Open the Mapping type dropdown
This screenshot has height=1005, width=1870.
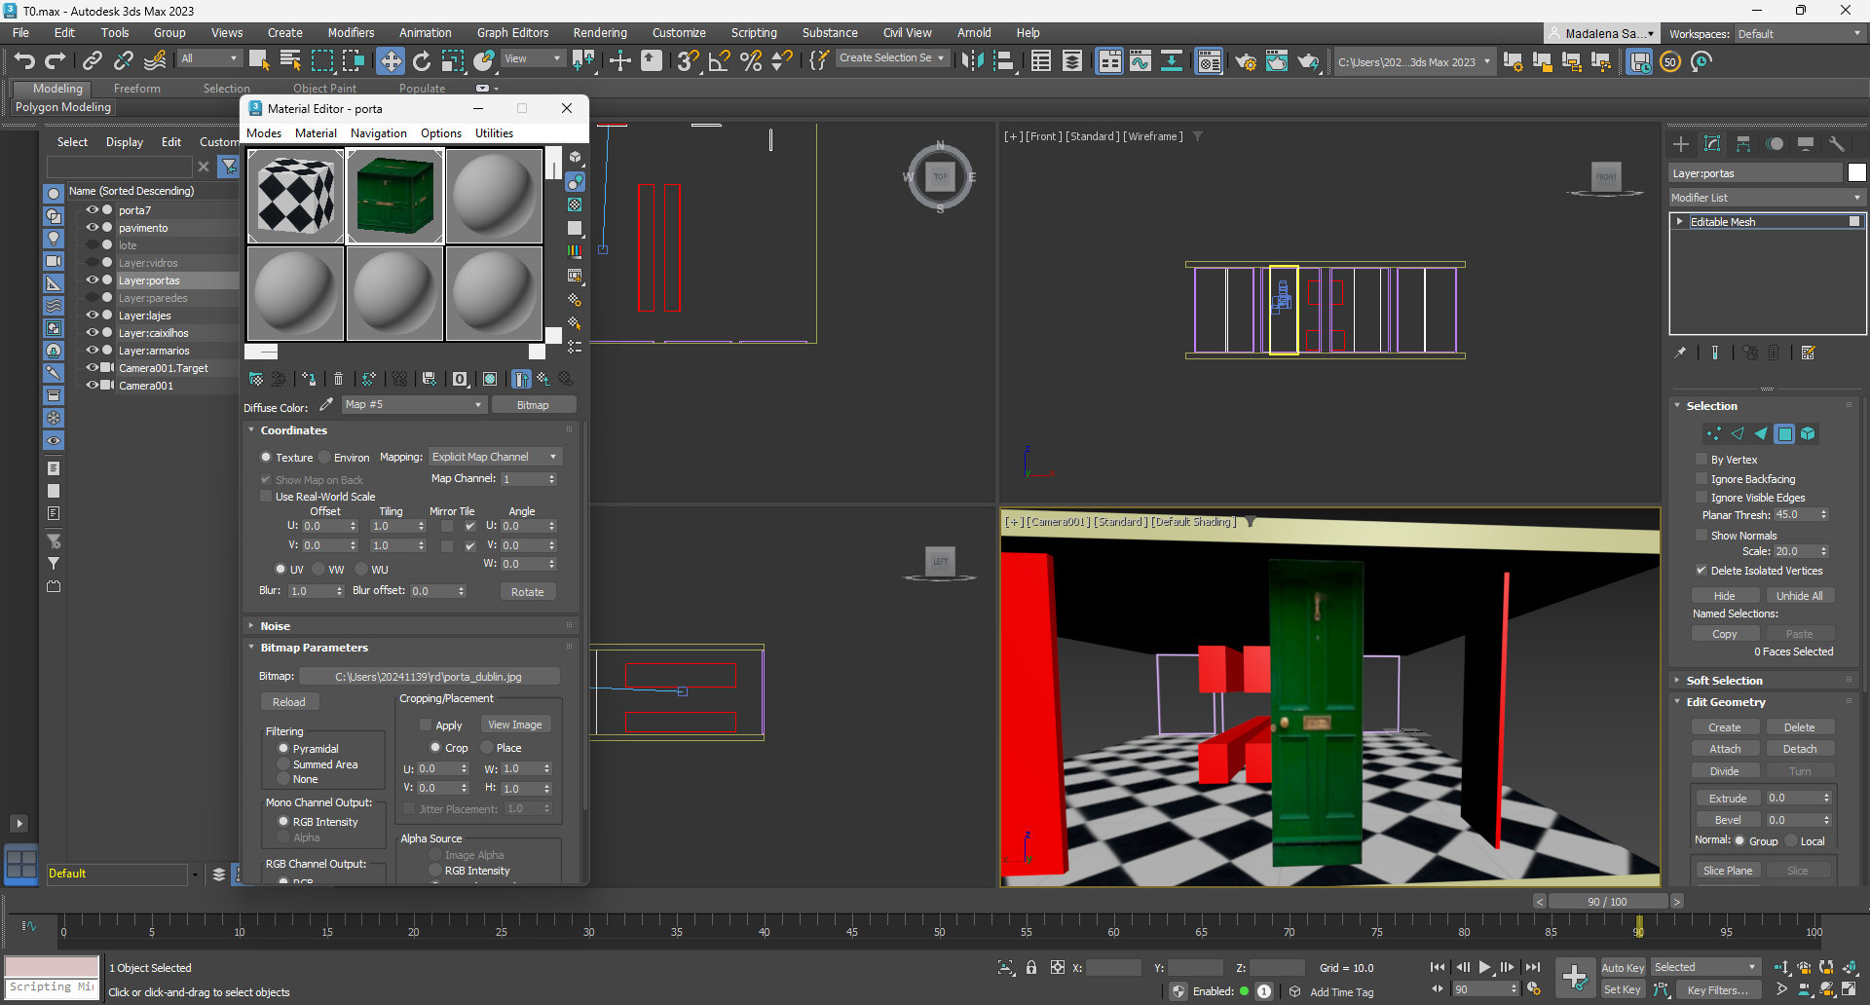click(495, 457)
